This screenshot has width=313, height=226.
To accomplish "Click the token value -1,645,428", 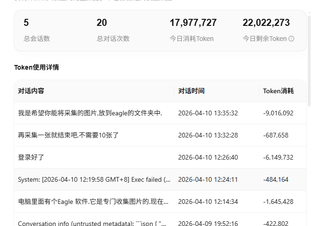I will click(278, 202).
